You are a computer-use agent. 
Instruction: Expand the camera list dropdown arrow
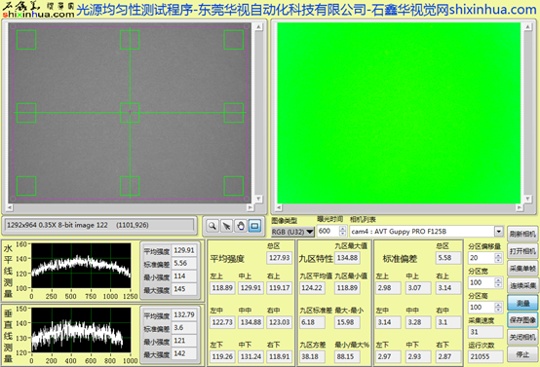click(499, 231)
